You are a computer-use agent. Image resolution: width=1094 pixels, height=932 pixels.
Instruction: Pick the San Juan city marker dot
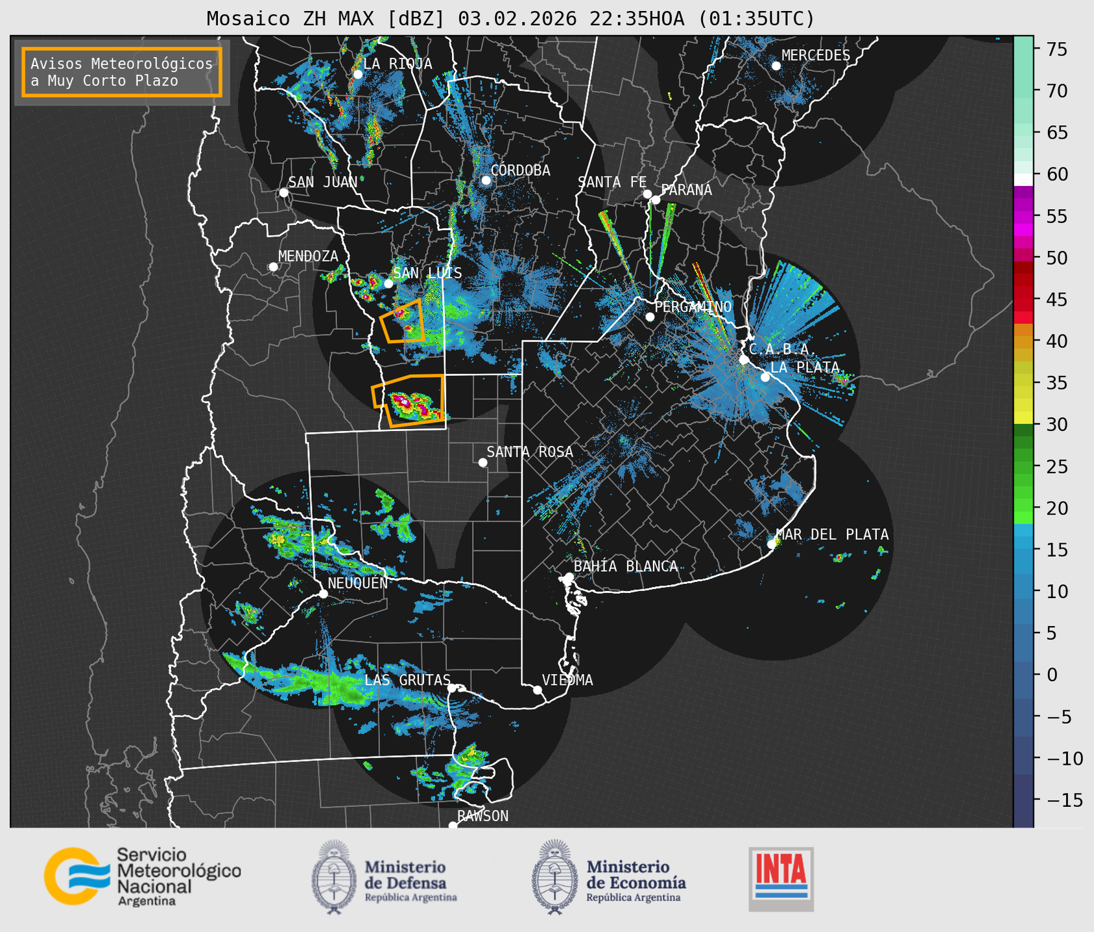coord(283,192)
